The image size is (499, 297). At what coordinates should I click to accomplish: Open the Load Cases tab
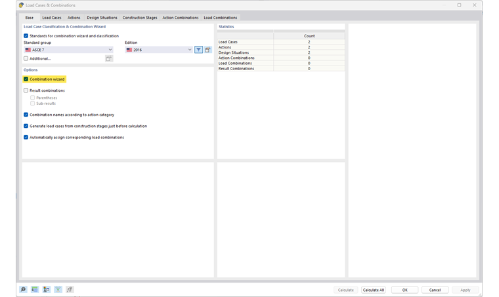(52, 18)
